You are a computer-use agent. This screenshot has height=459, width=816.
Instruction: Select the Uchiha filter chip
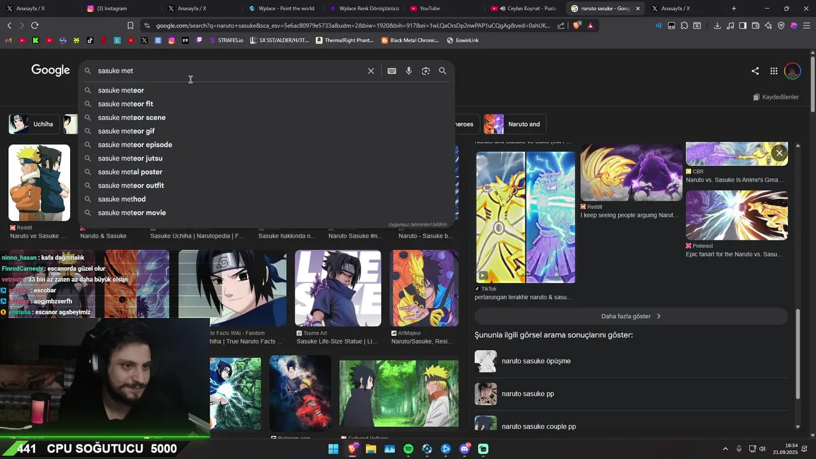coord(34,124)
